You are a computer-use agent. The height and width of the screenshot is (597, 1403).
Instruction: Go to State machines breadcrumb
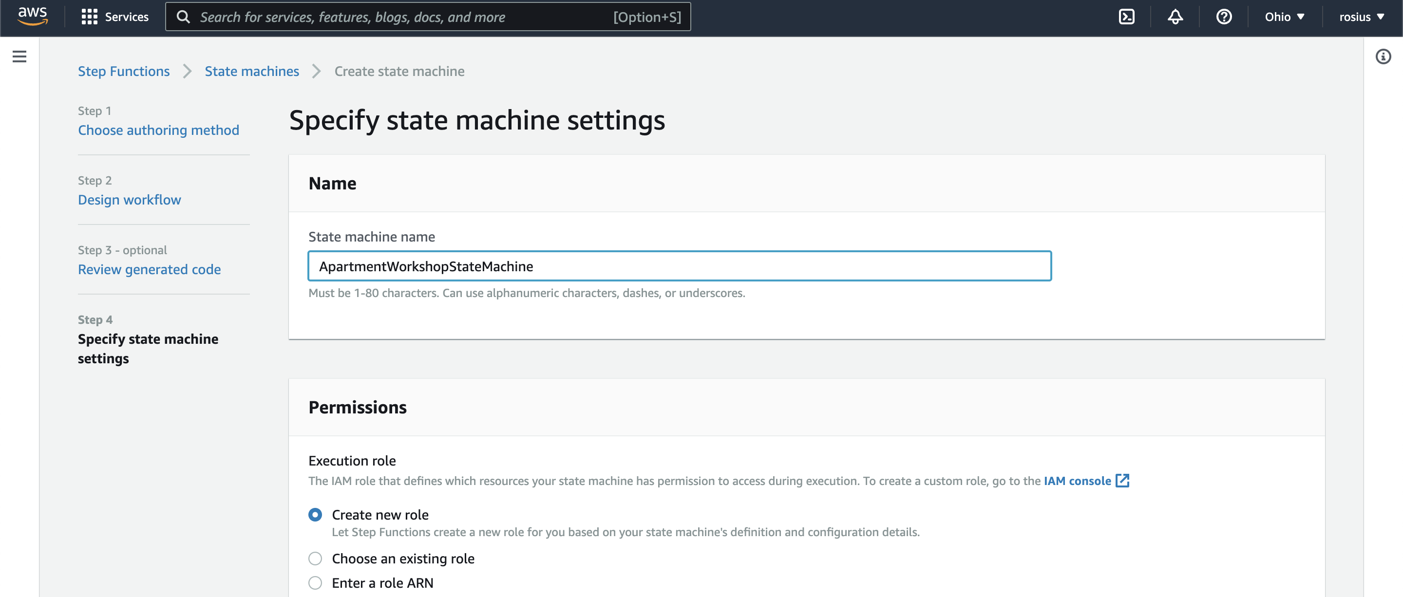click(x=252, y=71)
